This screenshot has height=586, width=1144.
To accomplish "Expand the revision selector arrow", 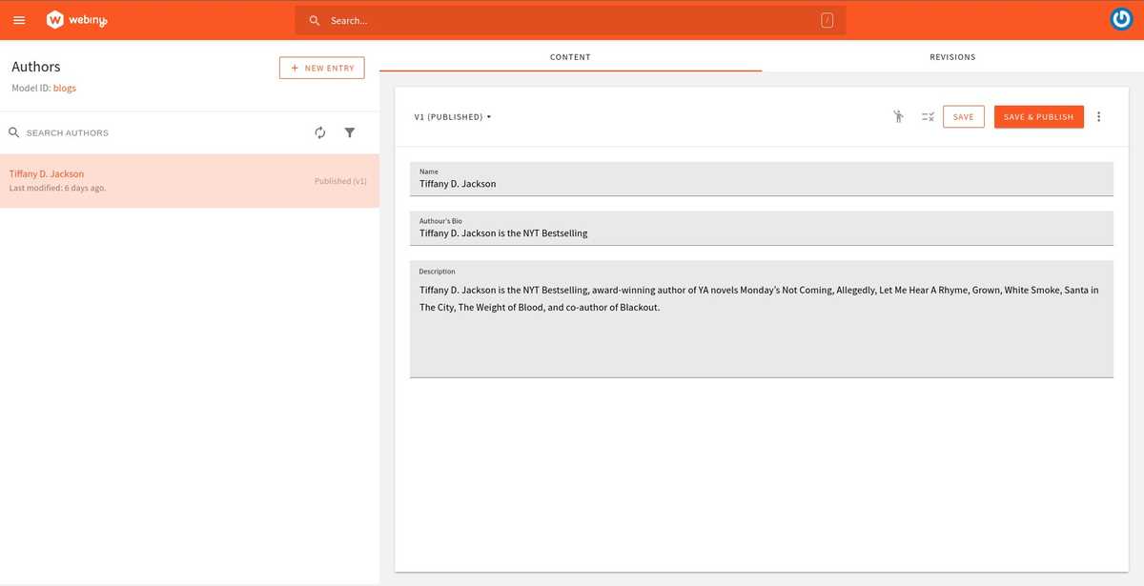I will tap(487, 116).
